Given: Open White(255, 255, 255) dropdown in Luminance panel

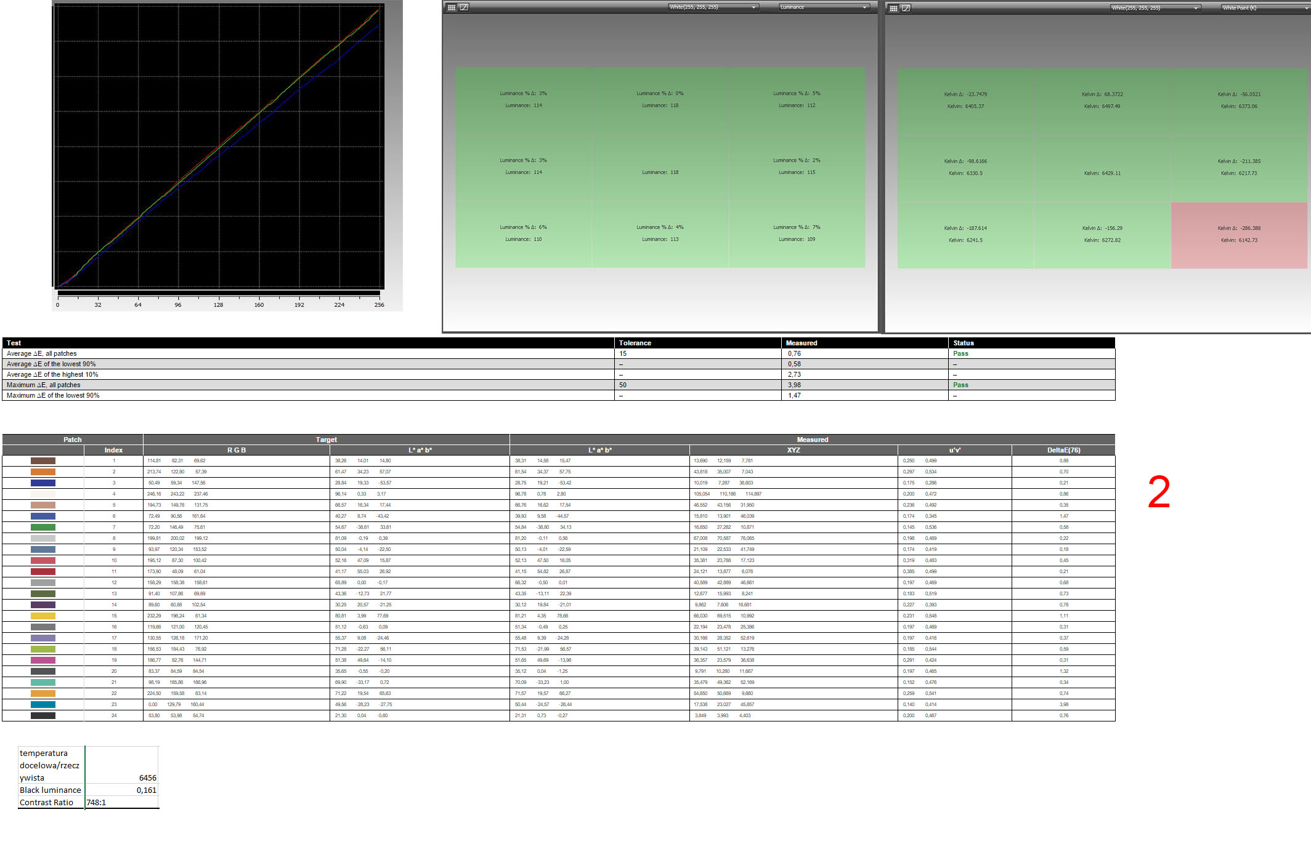Looking at the screenshot, I should point(713,7).
